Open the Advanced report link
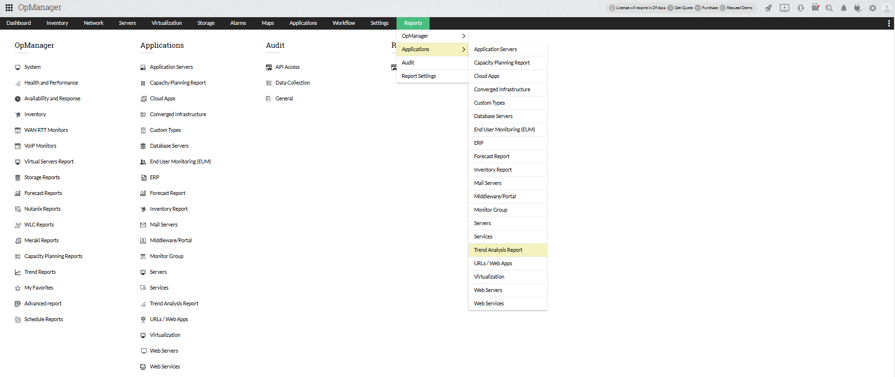The width and height of the screenshot is (895, 377). pyautogui.click(x=43, y=304)
